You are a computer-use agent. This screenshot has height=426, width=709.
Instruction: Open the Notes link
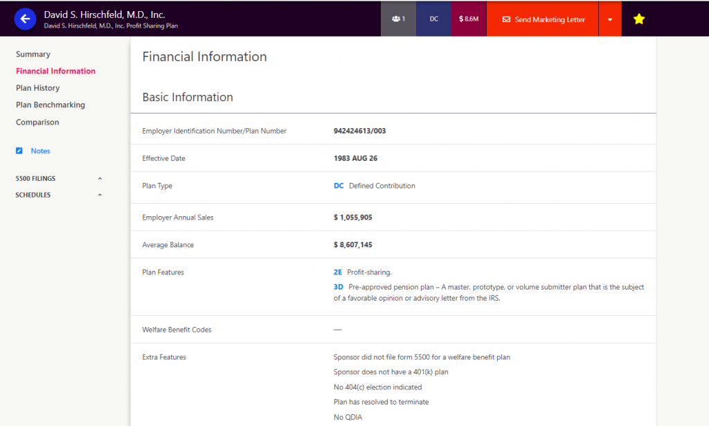pos(40,151)
